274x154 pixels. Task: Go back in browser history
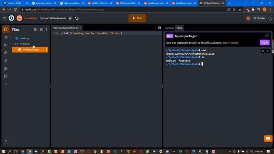4,9
